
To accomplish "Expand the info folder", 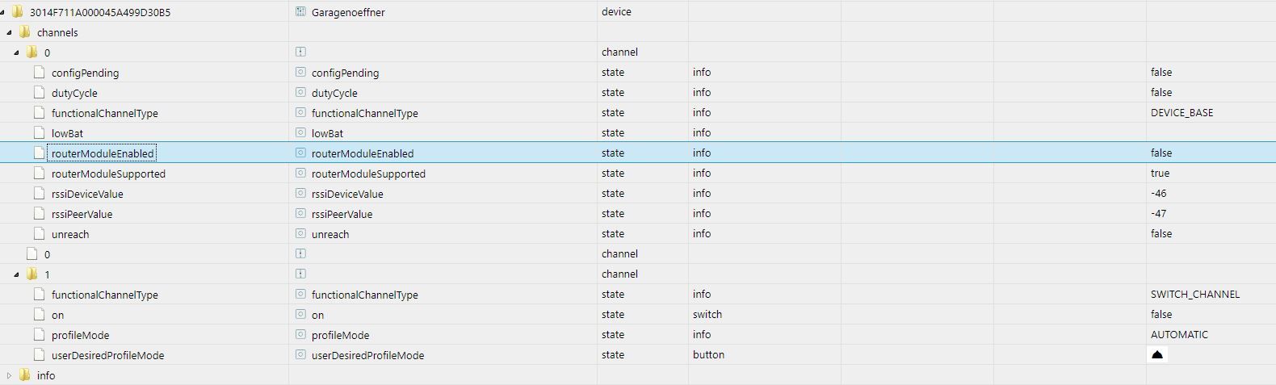I will [x=10, y=375].
